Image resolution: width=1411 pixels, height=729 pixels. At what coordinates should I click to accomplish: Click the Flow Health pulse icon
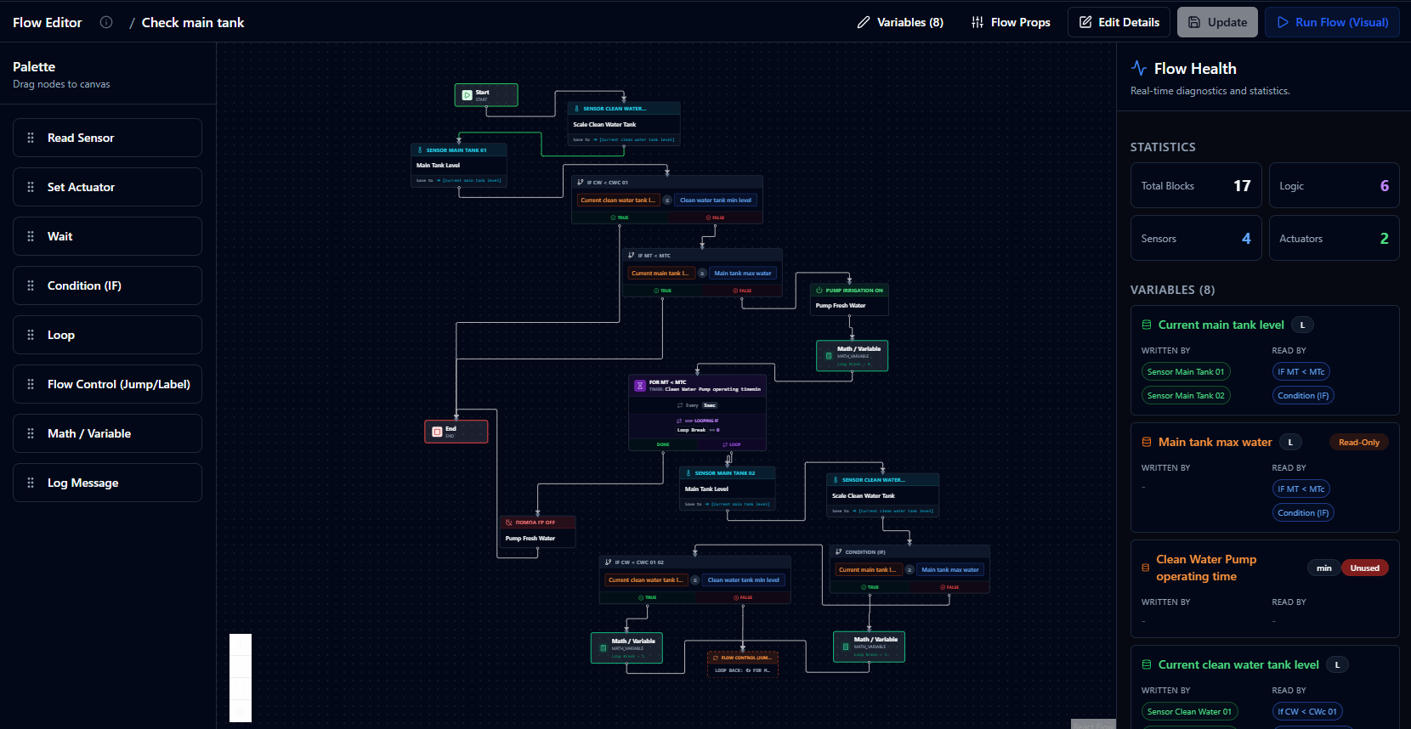point(1139,68)
